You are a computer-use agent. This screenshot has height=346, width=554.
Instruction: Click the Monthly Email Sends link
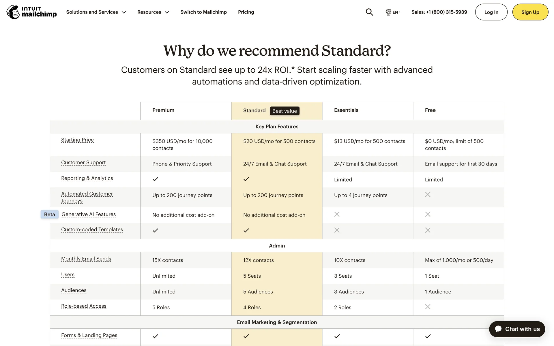[x=86, y=259]
